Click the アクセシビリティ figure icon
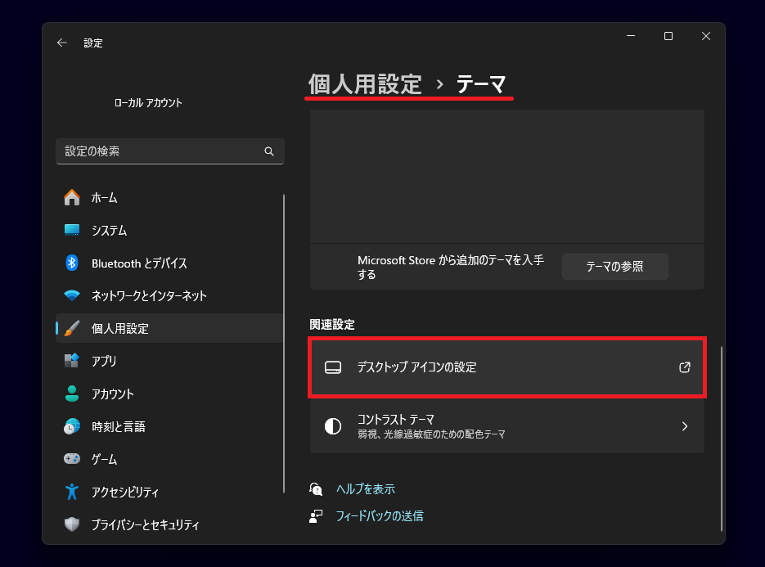This screenshot has height=567, width=765. pyautogui.click(x=72, y=492)
